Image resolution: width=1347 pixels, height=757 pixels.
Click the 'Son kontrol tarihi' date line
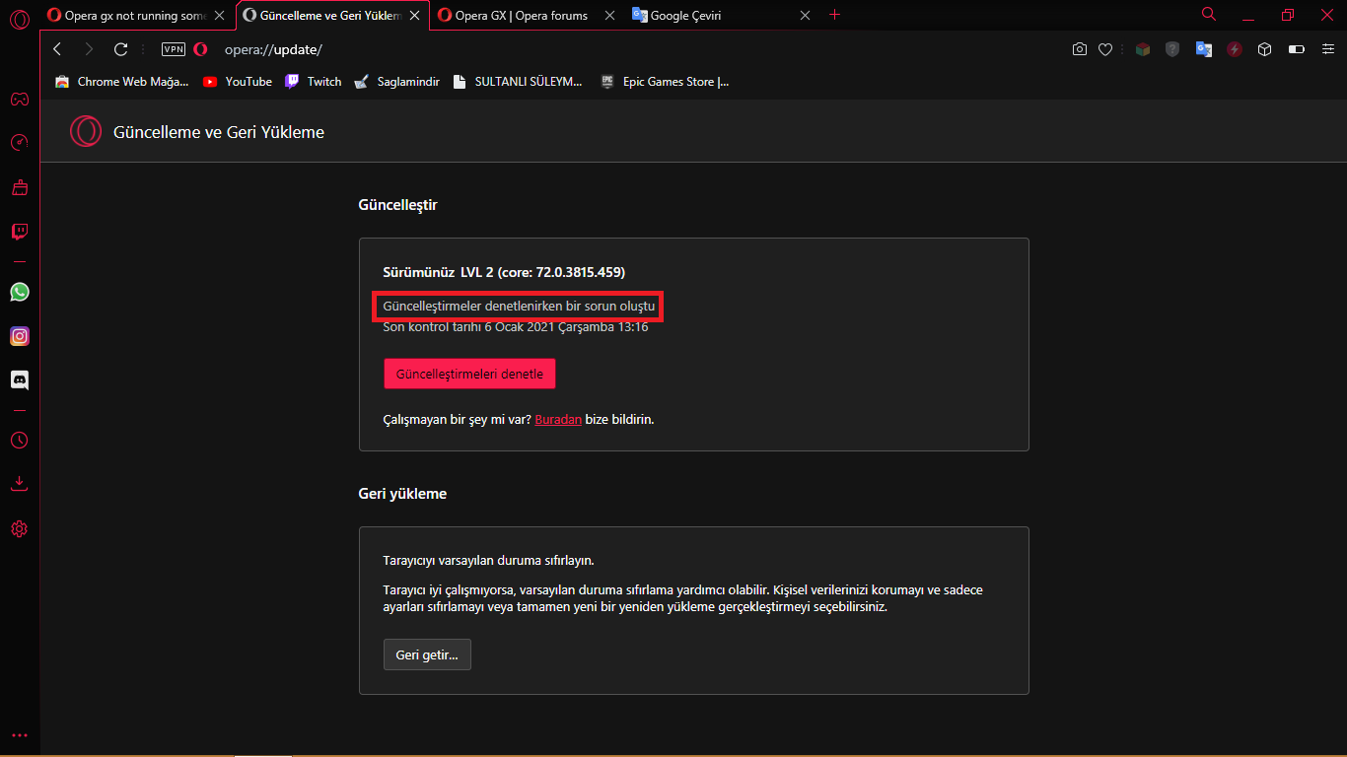click(x=515, y=327)
